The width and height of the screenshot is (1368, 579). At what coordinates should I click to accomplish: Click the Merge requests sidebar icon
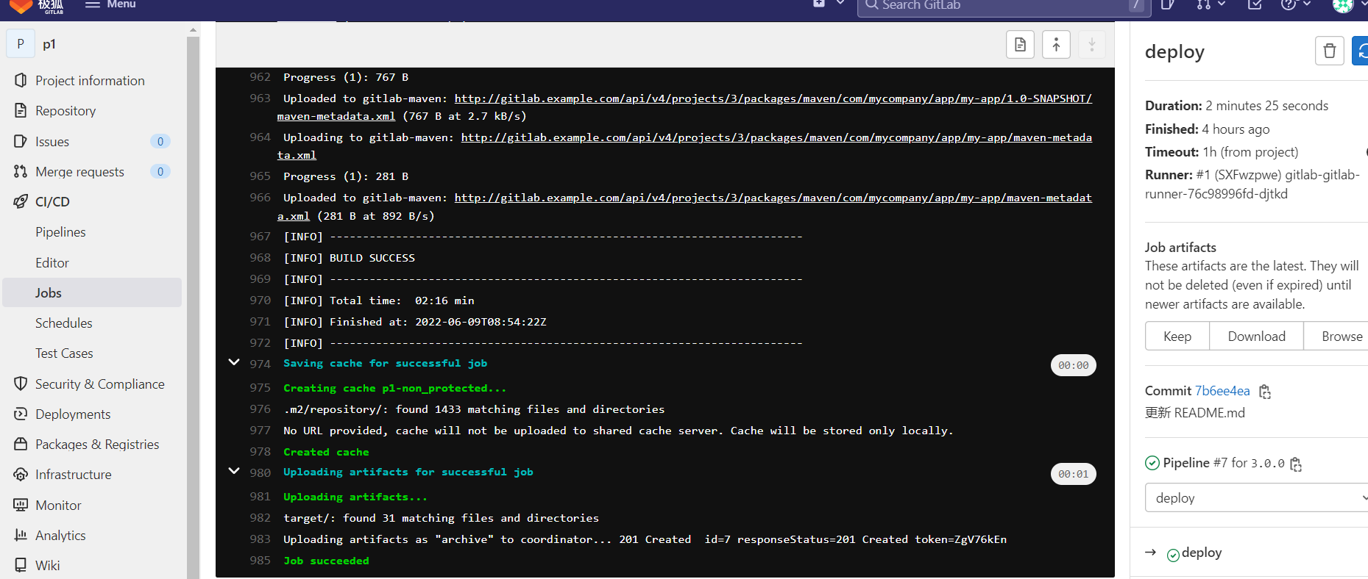pos(21,171)
